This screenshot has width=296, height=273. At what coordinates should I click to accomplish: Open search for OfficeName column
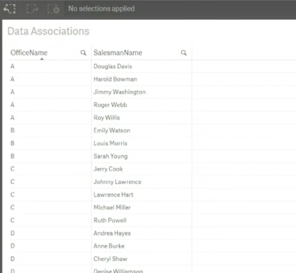(x=83, y=53)
